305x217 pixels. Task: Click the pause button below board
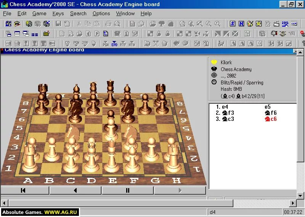coord(128,190)
